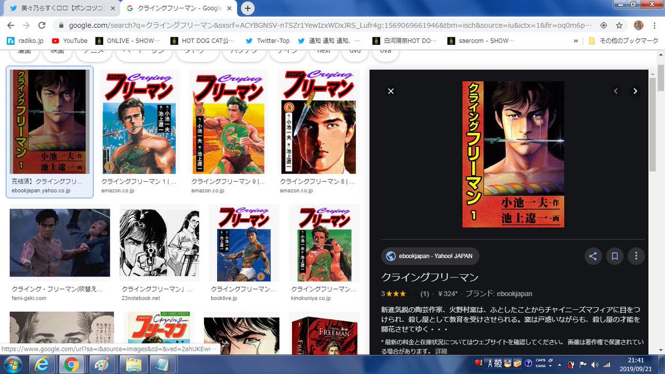This screenshot has height=374, width=665.
Task: Click the address bar URL
Action: tap(329, 25)
